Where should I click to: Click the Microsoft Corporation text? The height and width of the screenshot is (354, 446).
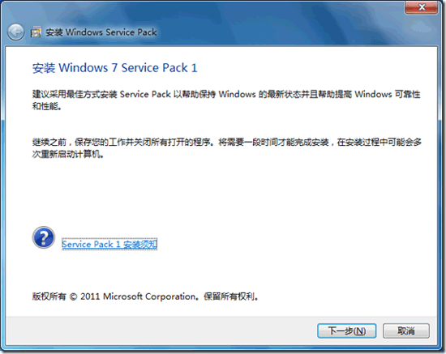[149, 296]
